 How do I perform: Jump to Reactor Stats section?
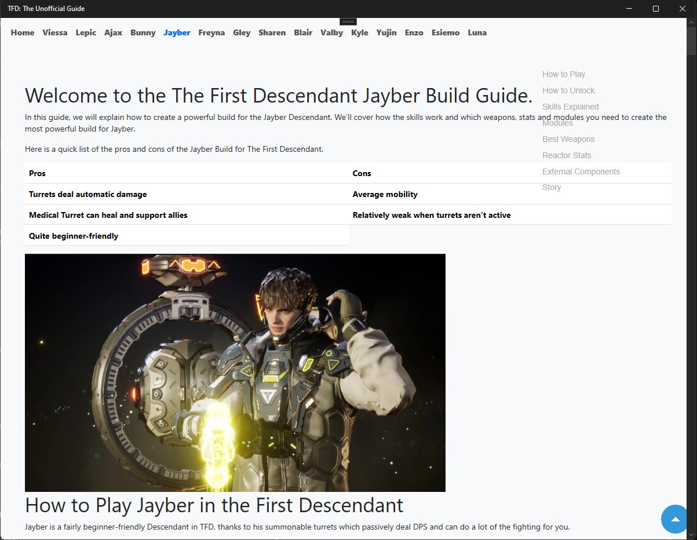567,155
